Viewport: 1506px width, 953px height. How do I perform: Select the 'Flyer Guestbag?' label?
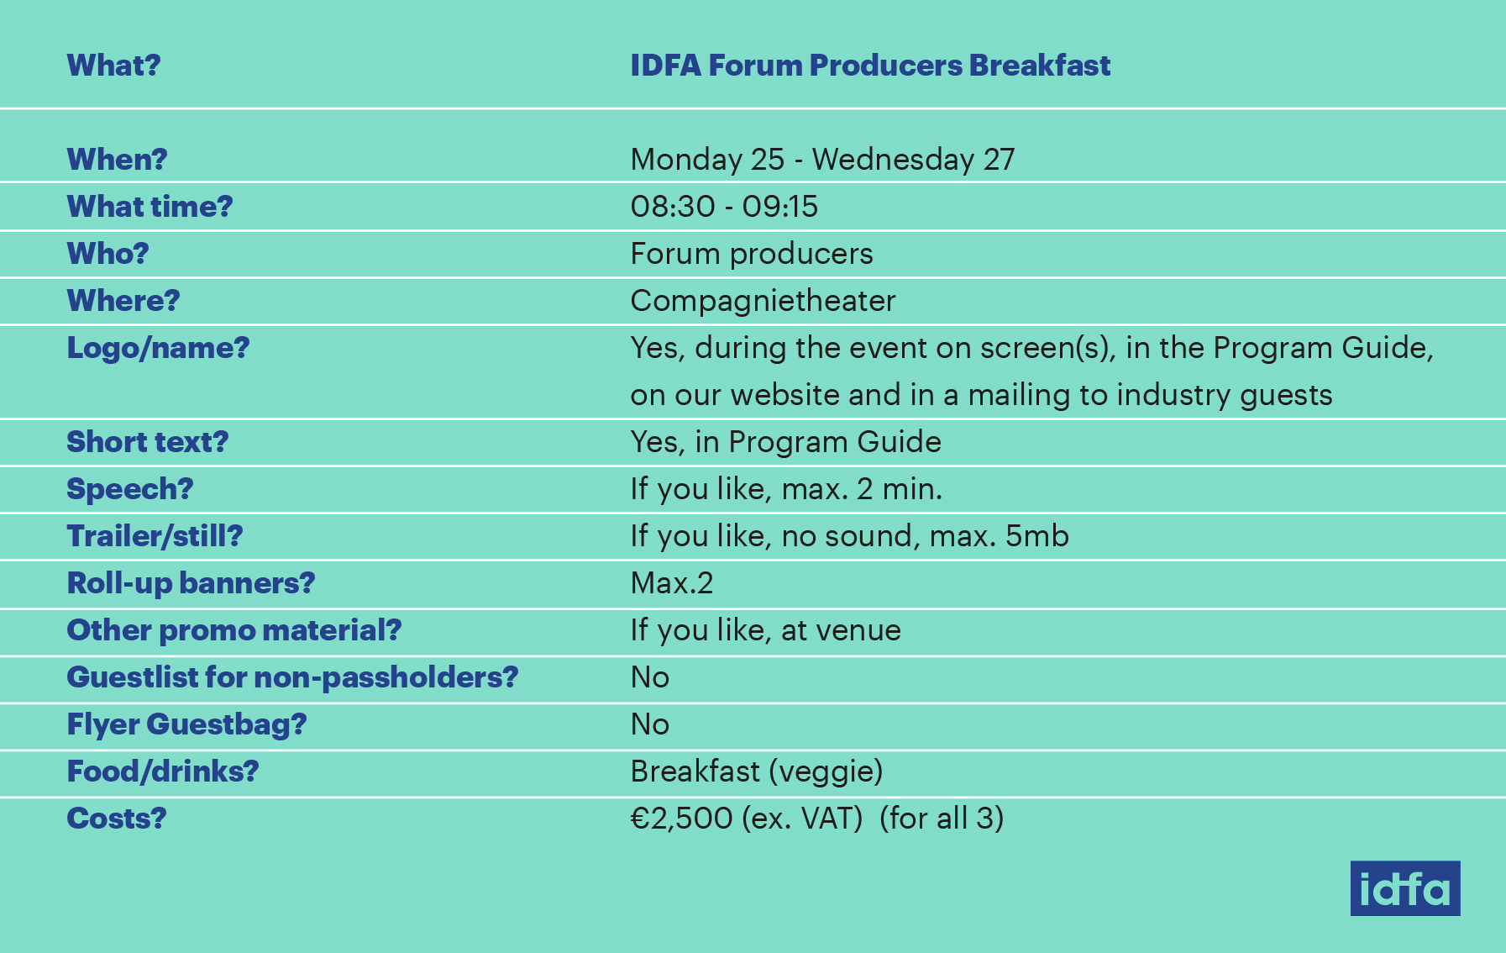point(186,724)
